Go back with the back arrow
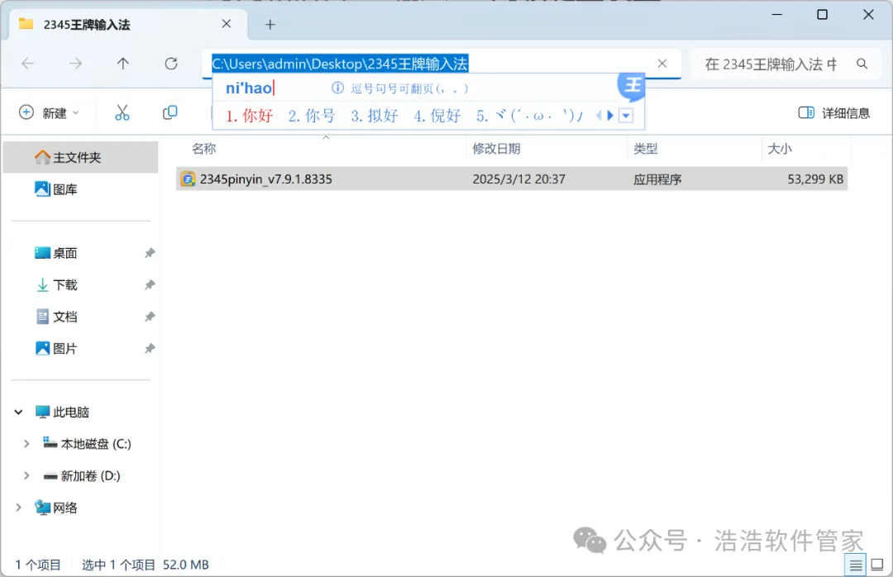 pos(27,63)
